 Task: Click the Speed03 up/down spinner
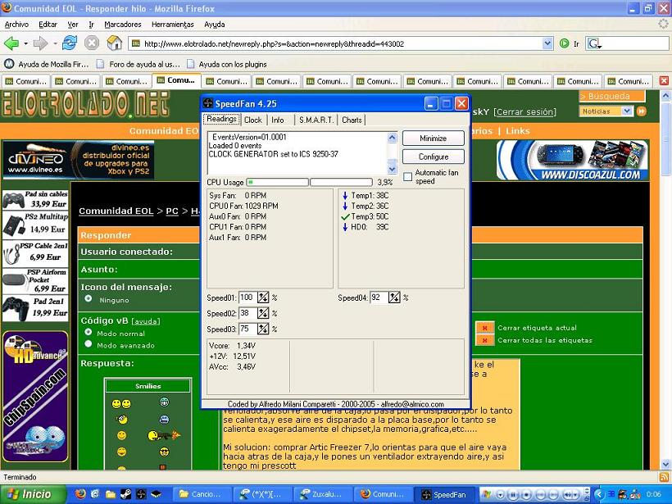tap(263, 329)
